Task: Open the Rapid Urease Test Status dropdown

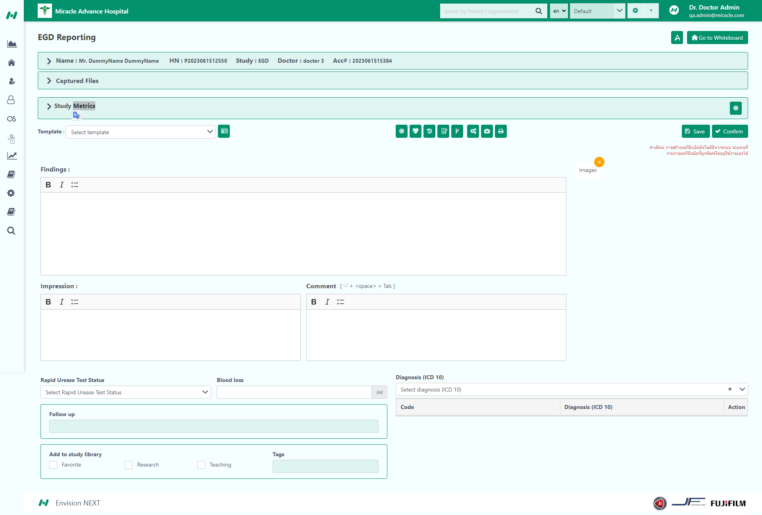Action: (x=125, y=392)
